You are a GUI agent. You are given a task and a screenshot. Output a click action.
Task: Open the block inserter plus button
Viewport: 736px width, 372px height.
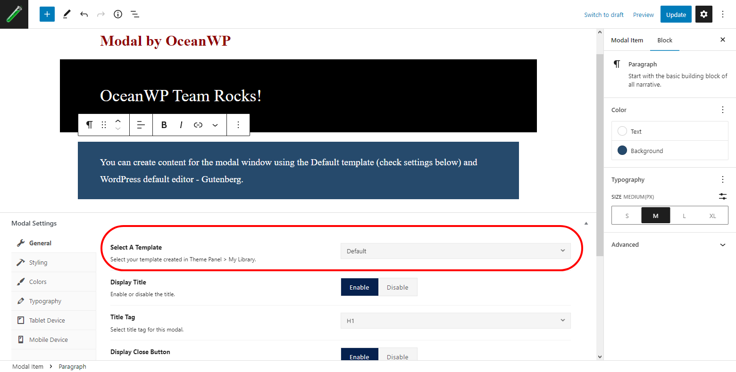coord(47,14)
